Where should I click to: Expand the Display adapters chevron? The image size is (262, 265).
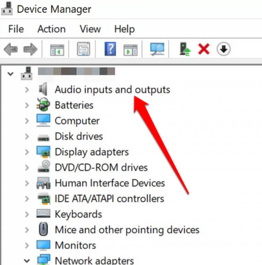(27, 152)
